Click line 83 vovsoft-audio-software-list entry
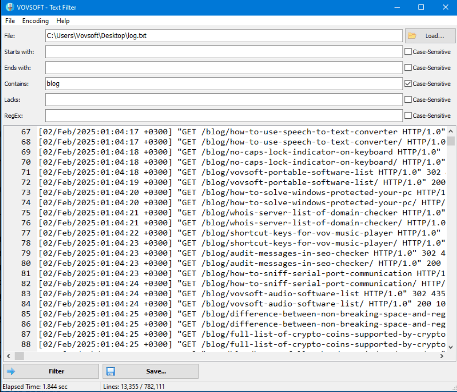The image size is (457, 392). click(242, 293)
